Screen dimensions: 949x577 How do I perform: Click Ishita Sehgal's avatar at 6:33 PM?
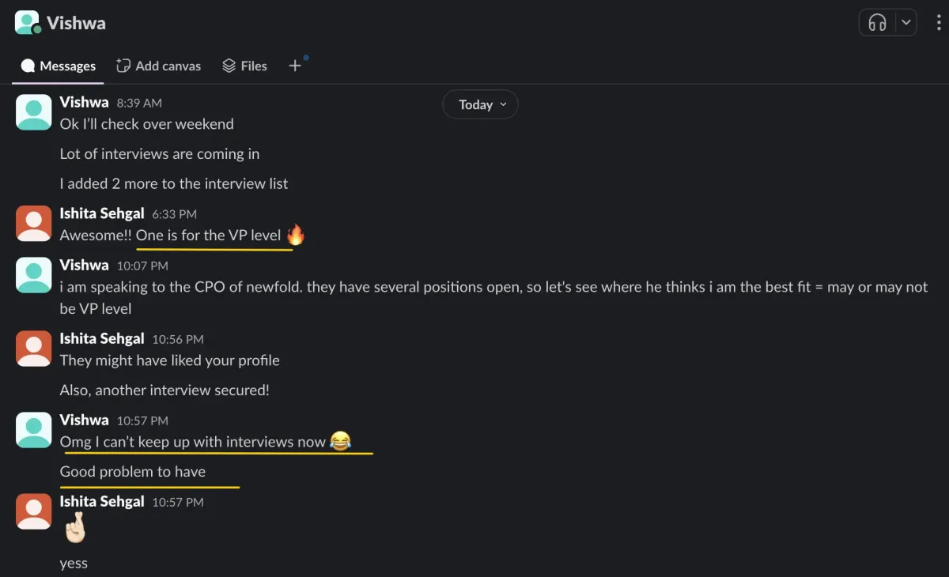click(x=34, y=224)
